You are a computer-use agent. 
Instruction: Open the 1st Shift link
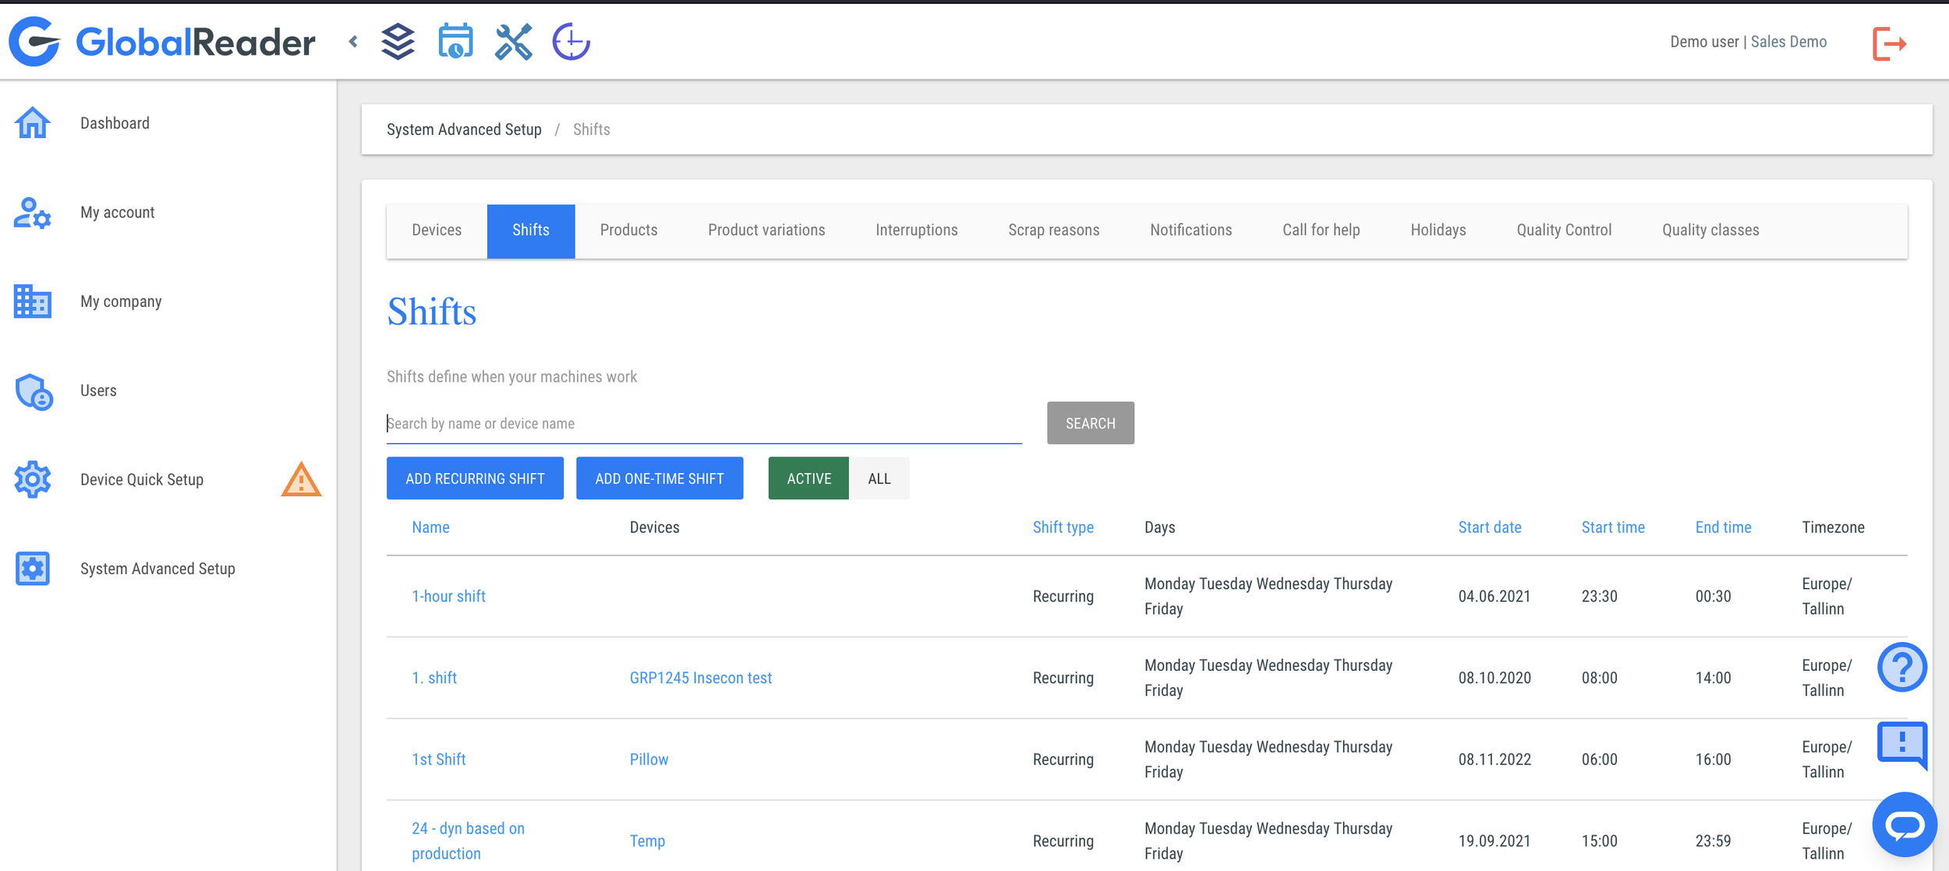(x=438, y=760)
